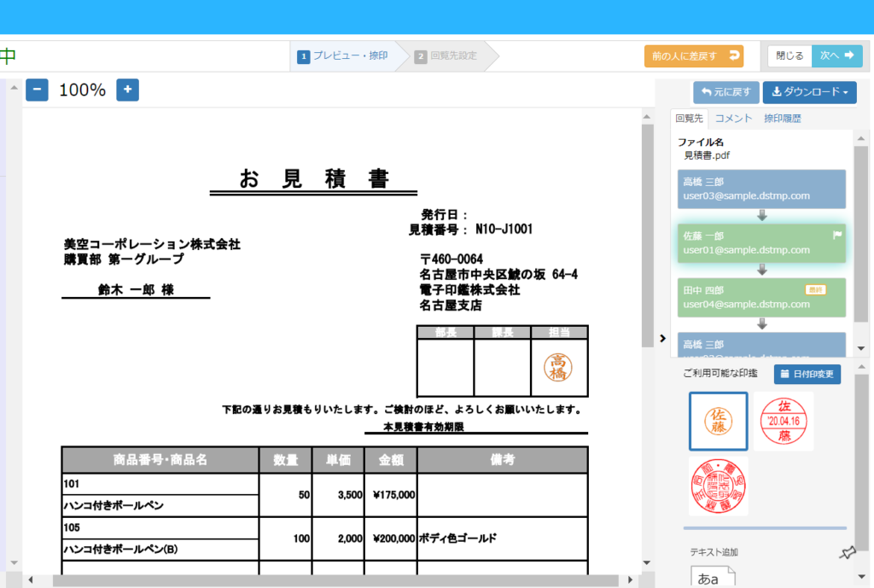The image size is (874, 588).
Task: Zoom in with the plus button
Action: click(x=127, y=90)
